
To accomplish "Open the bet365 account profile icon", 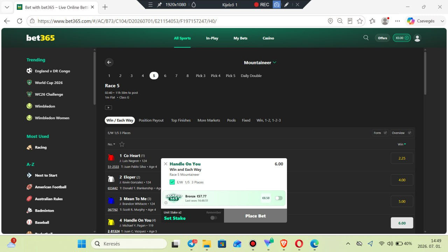I will pyautogui.click(x=417, y=38).
